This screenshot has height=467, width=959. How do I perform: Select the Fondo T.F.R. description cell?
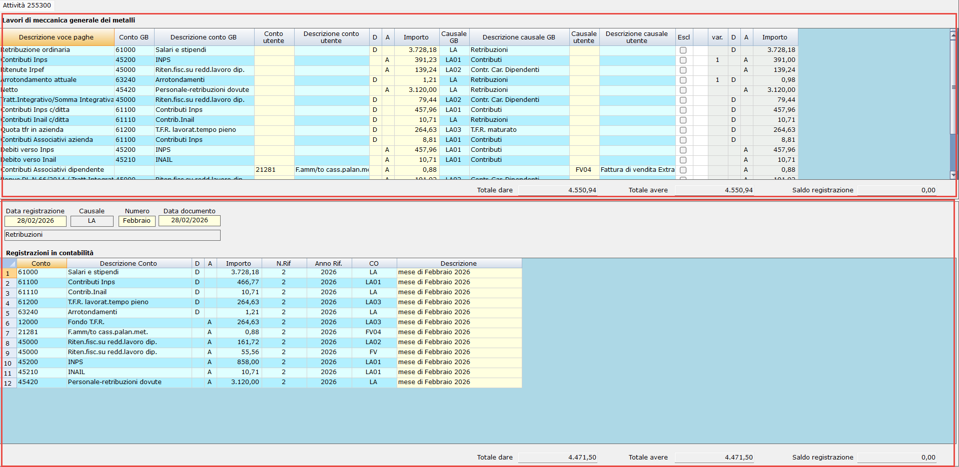click(x=129, y=322)
